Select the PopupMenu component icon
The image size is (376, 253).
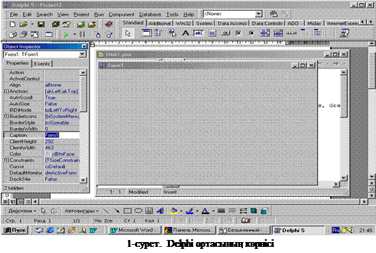(x=172, y=33)
